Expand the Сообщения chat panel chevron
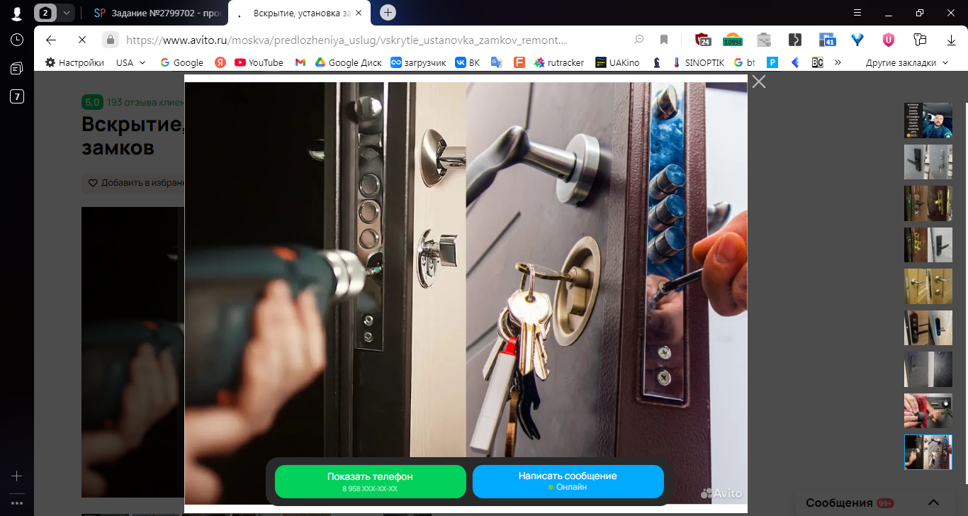The image size is (968, 516). tap(933, 503)
